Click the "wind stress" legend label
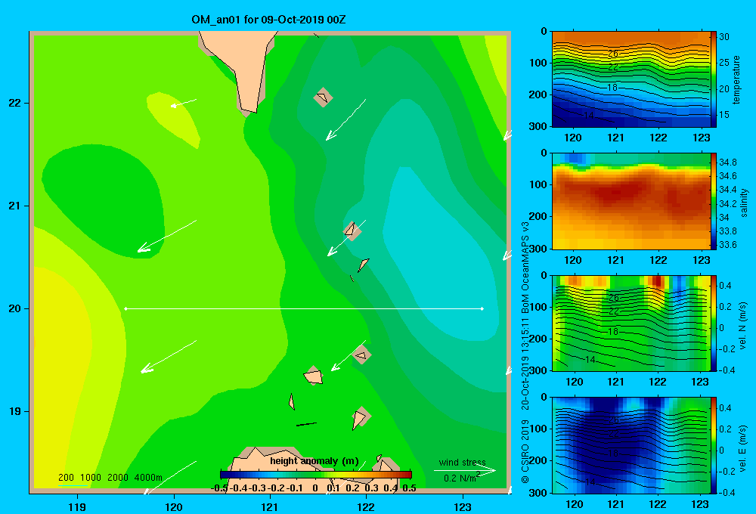 coord(463,463)
